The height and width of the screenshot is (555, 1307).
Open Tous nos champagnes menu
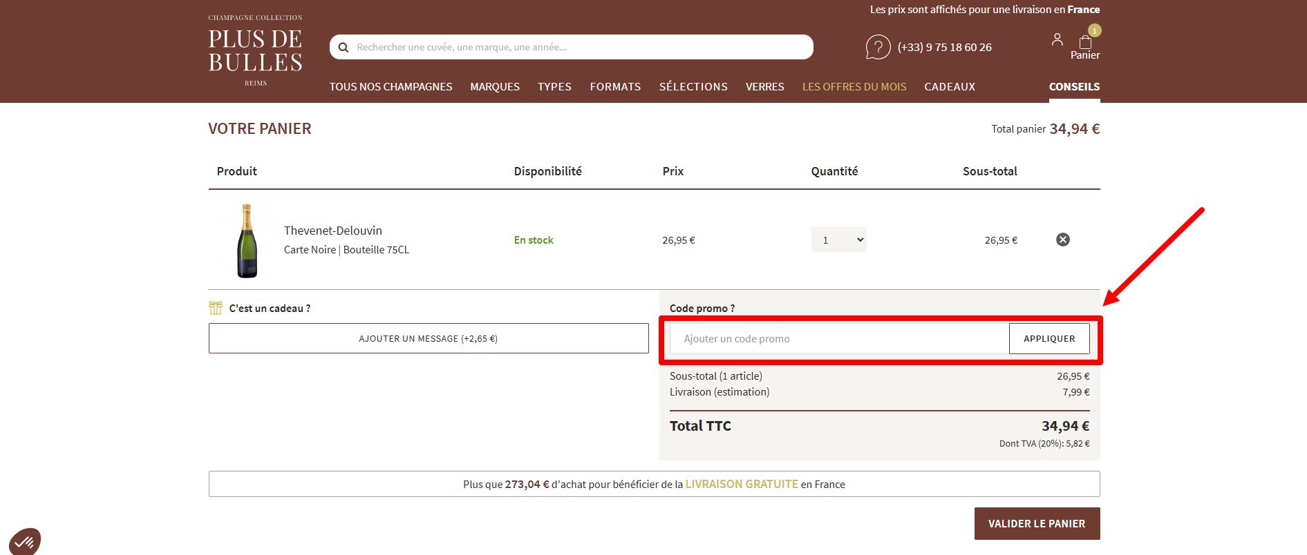(391, 86)
